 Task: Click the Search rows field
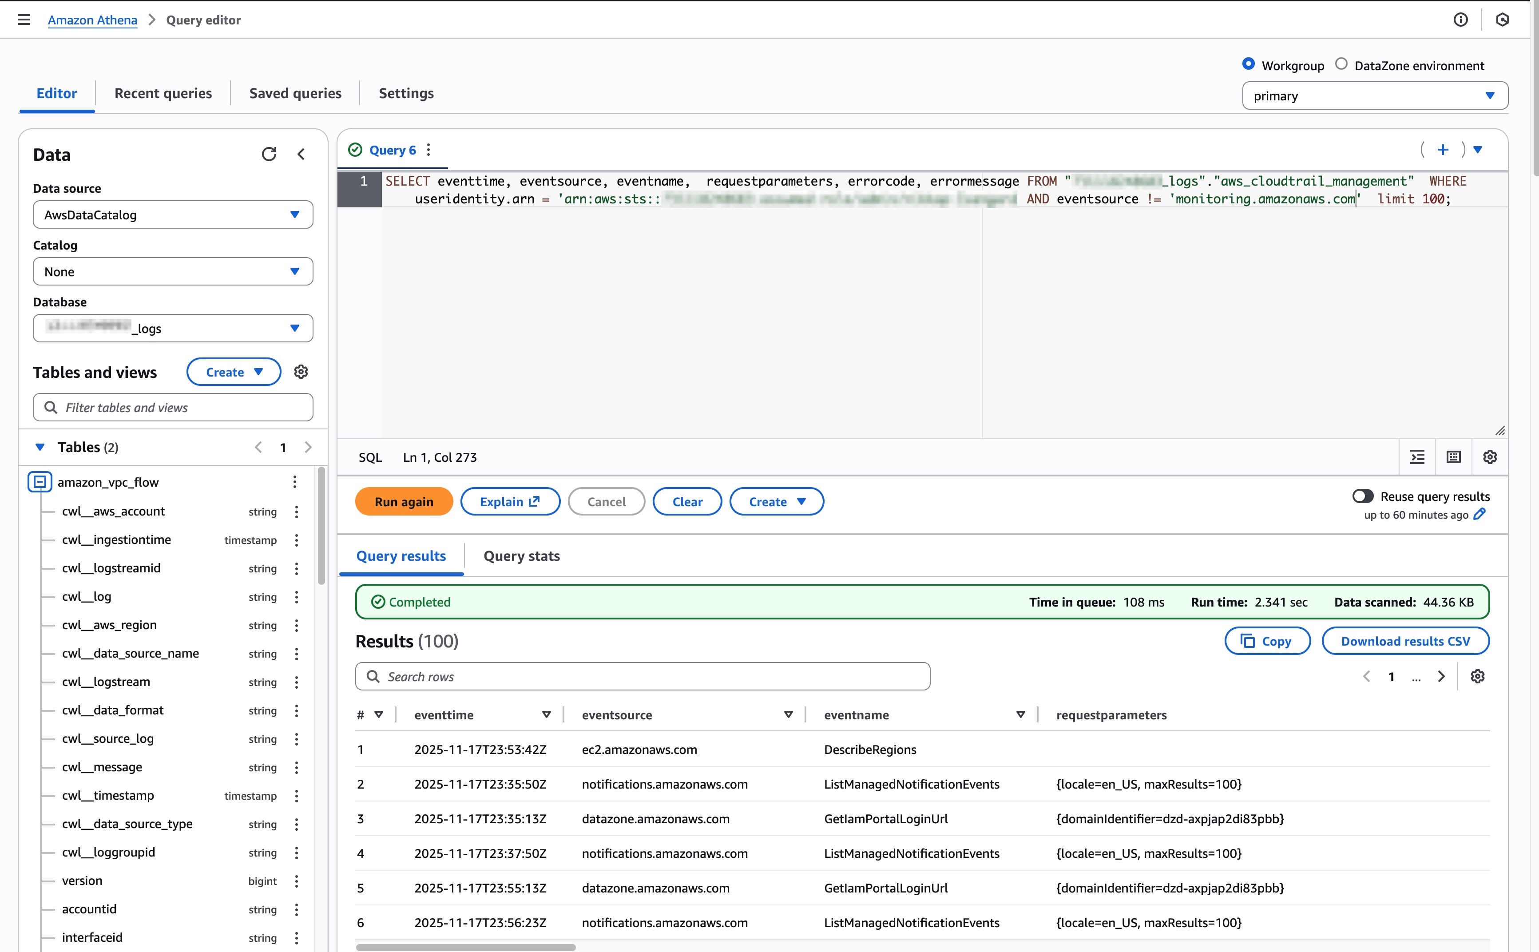tap(642, 676)
